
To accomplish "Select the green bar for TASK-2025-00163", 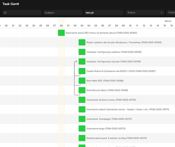I will 61,33.
